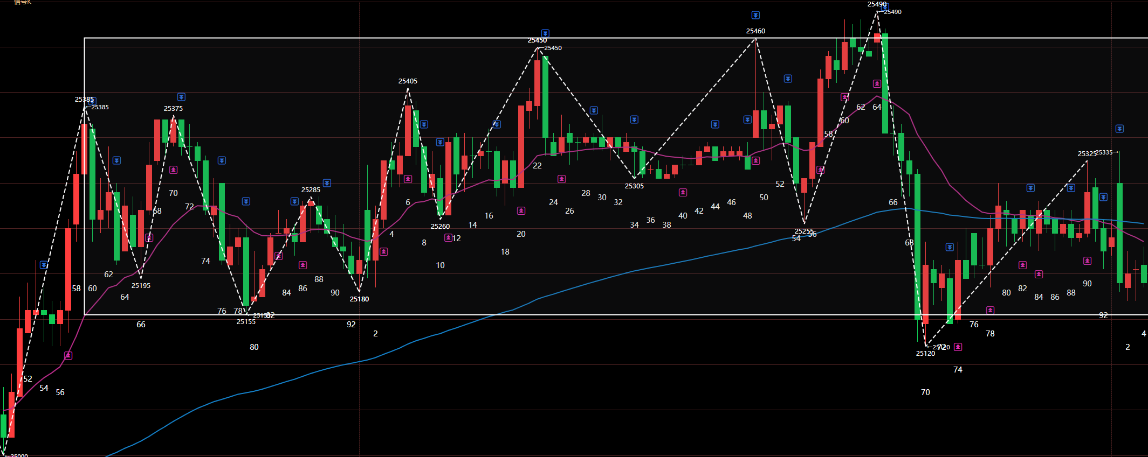Click blue down-arrow signal above 25450 peak
This screenshot has height=457, width=1148.
(545, 33)
